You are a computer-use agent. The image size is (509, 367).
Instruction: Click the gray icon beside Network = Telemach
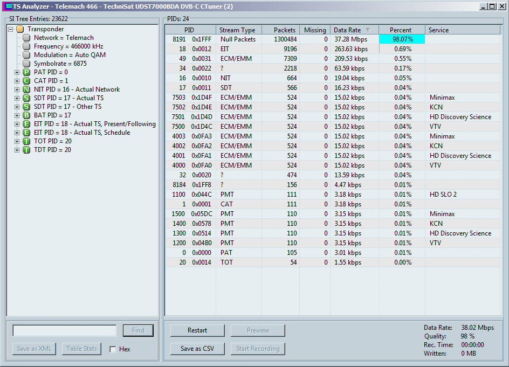coord(26,38)
